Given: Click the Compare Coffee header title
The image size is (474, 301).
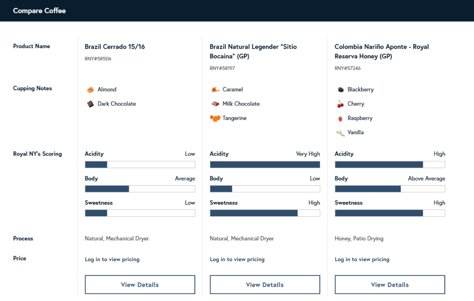Looking at the screenshot, I should [39, 11].
